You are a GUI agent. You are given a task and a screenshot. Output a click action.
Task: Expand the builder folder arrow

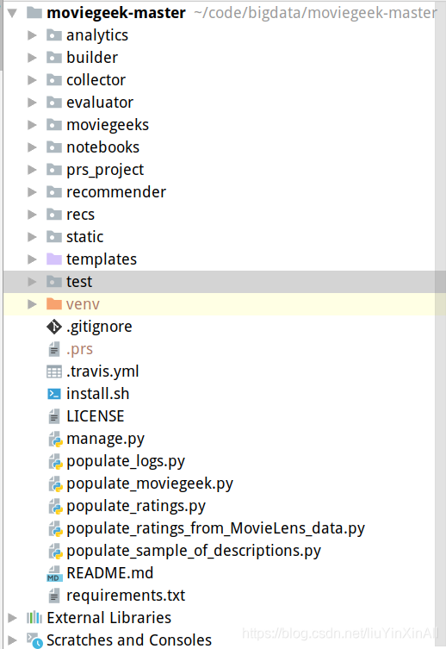click(32, 58)
